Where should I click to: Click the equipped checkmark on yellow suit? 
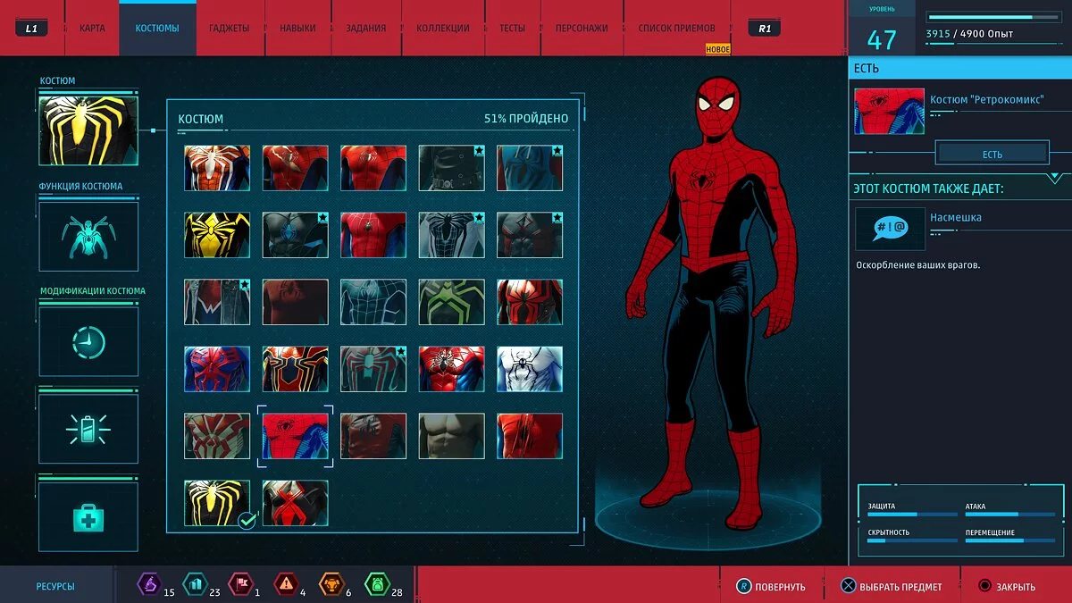point(247,520)
